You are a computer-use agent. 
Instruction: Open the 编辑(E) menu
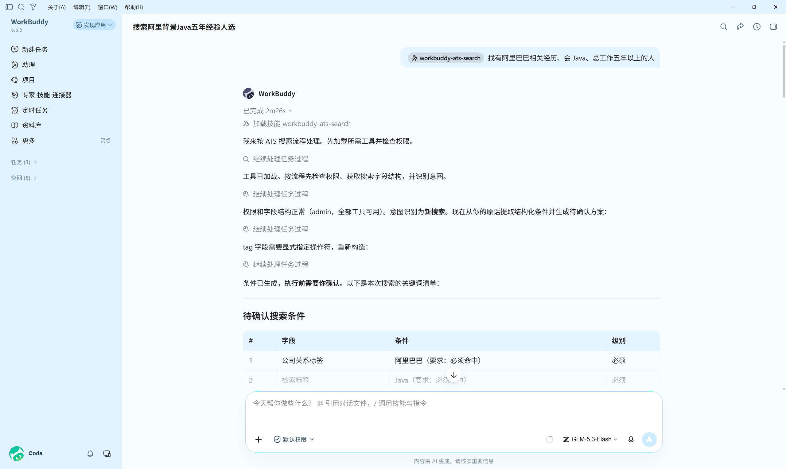click(82, 7)
